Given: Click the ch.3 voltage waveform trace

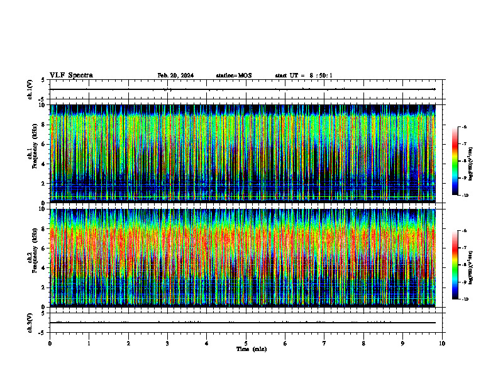Looking at the screenshot, I should (243, 323).
